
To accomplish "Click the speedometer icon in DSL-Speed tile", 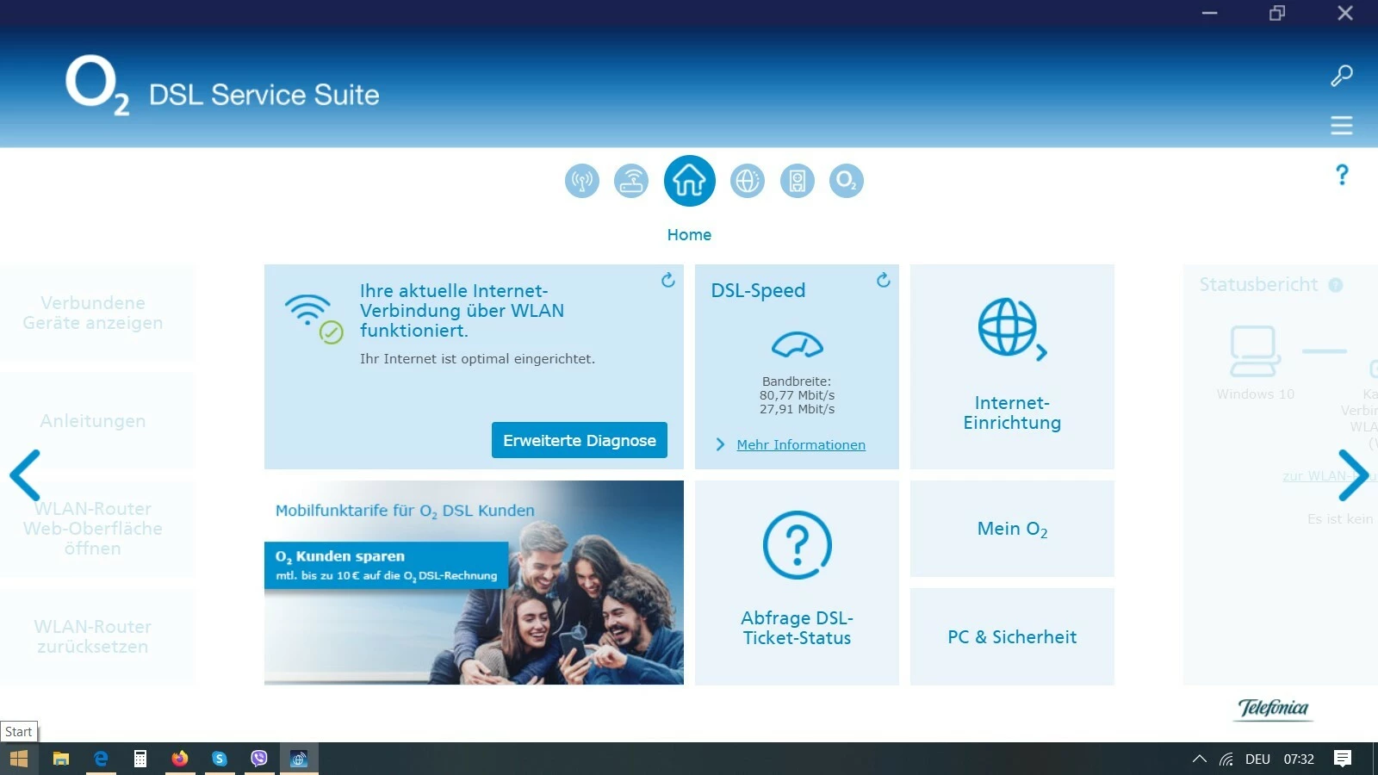I will (798, 344).
